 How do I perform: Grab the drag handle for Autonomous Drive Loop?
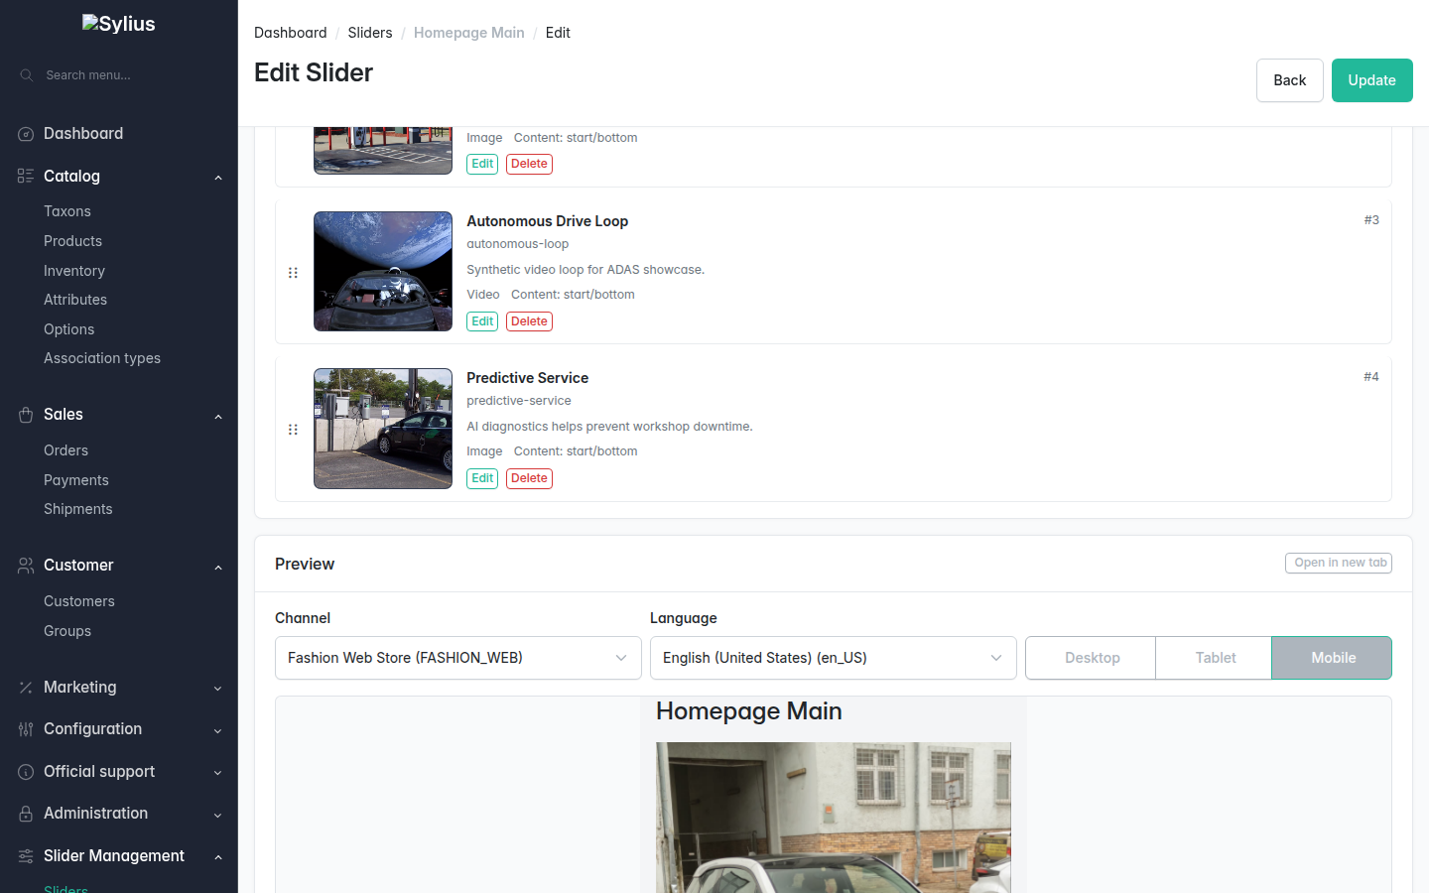coord(293,273)
